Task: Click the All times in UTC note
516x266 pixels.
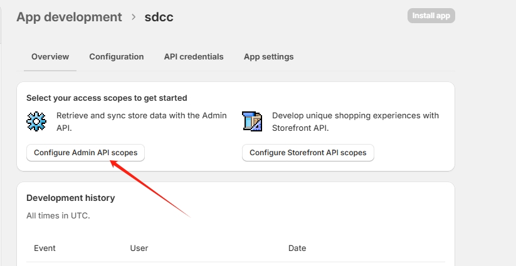Action: pos(58,216)
